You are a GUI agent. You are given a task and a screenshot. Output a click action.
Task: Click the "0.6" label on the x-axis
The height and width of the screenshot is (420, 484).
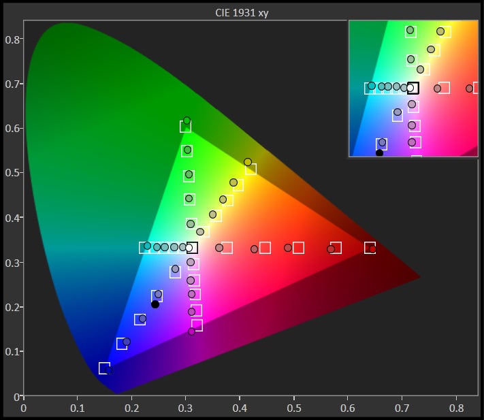pos(348,408)
